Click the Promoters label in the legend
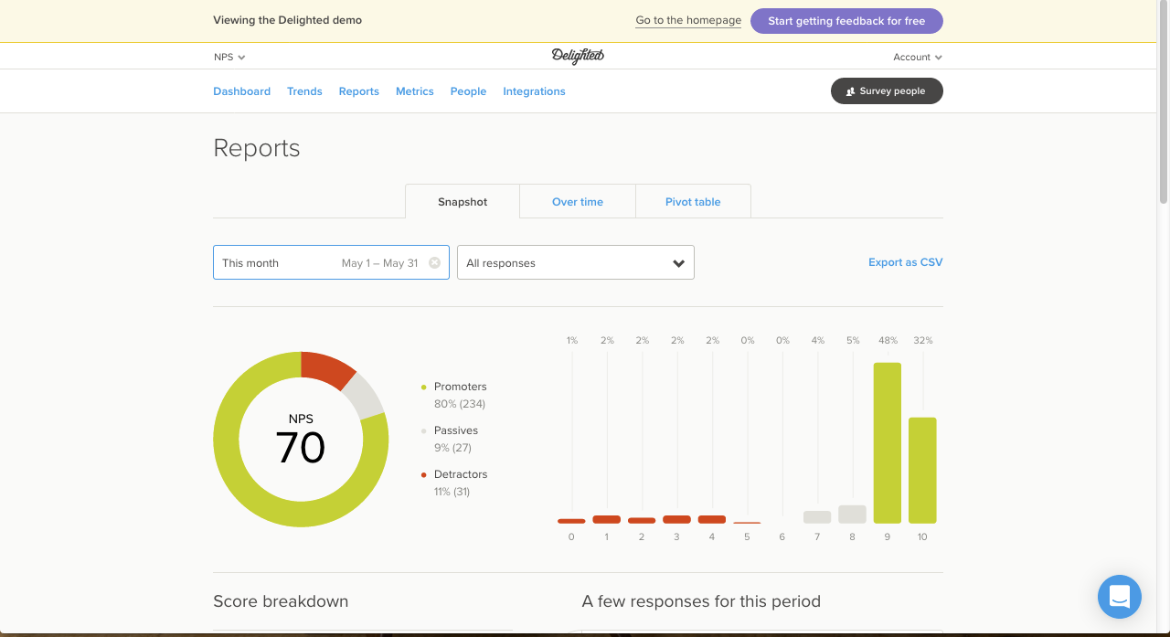Viewport: 1170px width, 637px height. (x=461, y=387)
